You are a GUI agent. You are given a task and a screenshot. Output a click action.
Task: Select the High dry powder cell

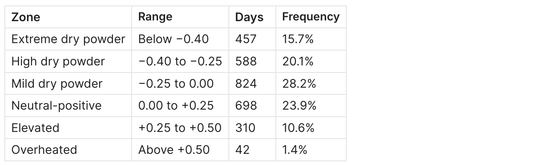coord(58,61)
